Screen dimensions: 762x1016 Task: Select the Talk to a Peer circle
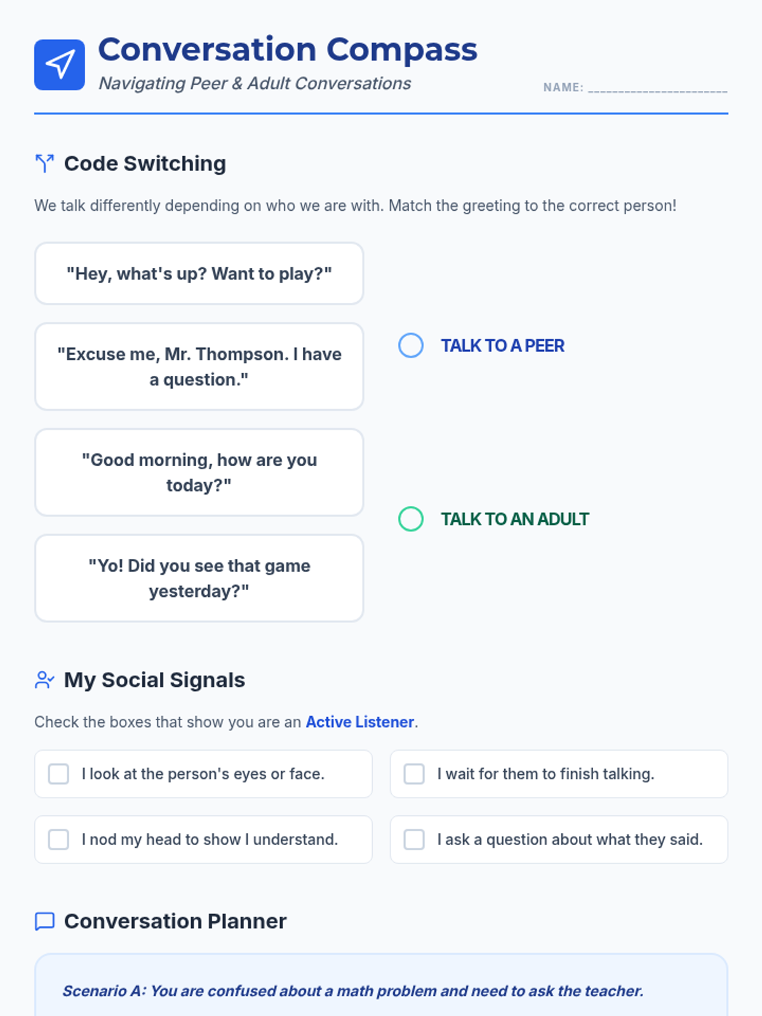(411, 345)
